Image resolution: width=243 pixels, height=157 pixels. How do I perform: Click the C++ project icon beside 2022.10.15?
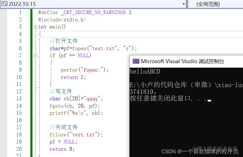tap(4, 4)
